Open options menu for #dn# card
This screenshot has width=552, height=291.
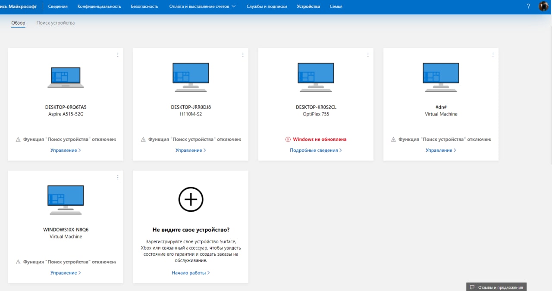[x=493, y=55]
